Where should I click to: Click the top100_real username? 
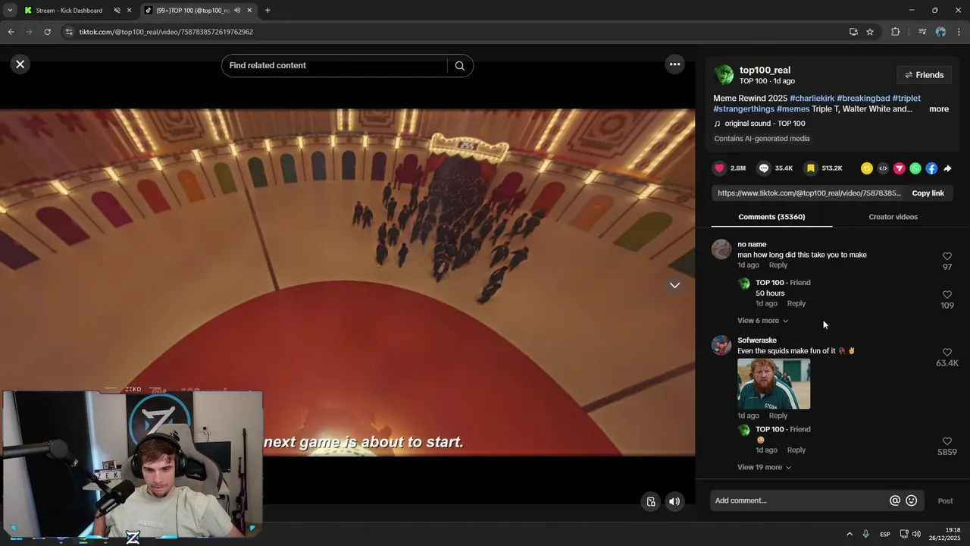(x=765, y=70)
